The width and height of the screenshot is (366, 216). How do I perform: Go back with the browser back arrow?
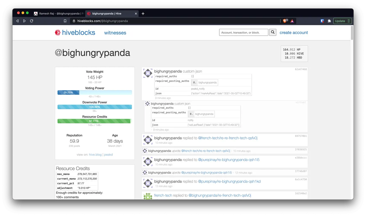17,21
